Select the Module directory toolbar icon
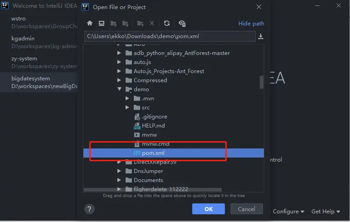This screenshot has height=222, width=350. tap(125, 24)
